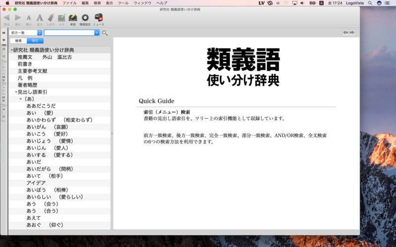Select the あいぼう (相棒) entry

59,190
